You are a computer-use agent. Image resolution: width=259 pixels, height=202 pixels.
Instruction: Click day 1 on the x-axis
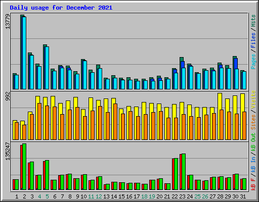(17, 196)
